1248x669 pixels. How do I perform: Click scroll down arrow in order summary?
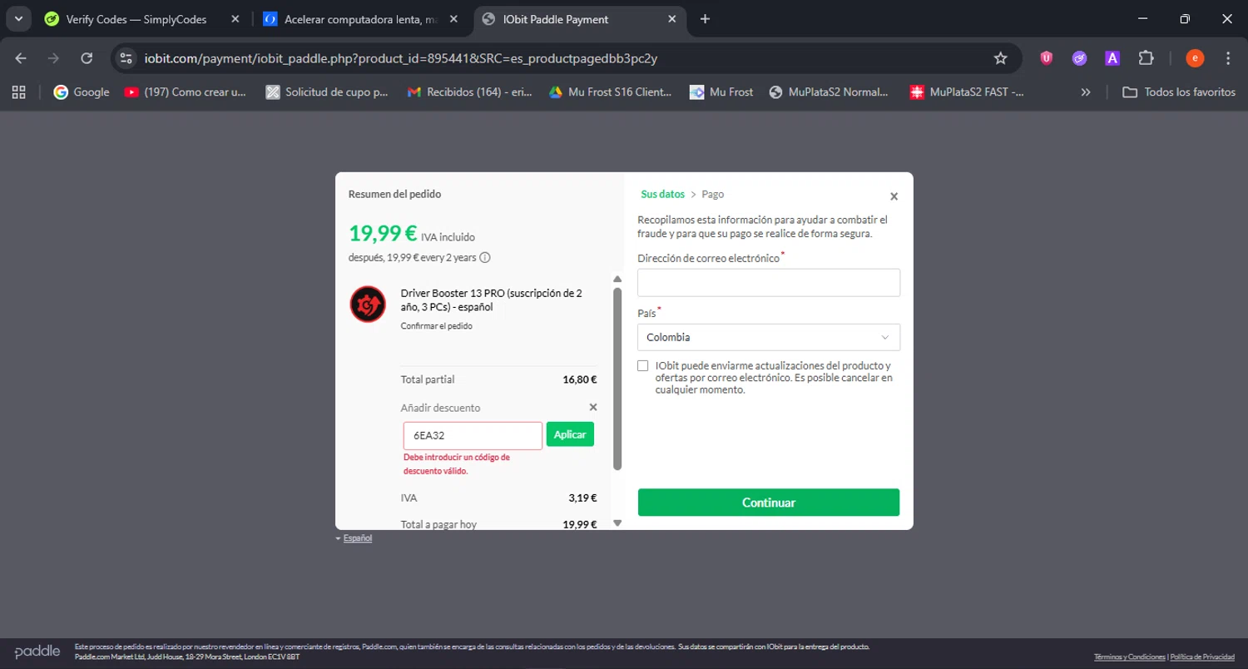tap(617, 523)
